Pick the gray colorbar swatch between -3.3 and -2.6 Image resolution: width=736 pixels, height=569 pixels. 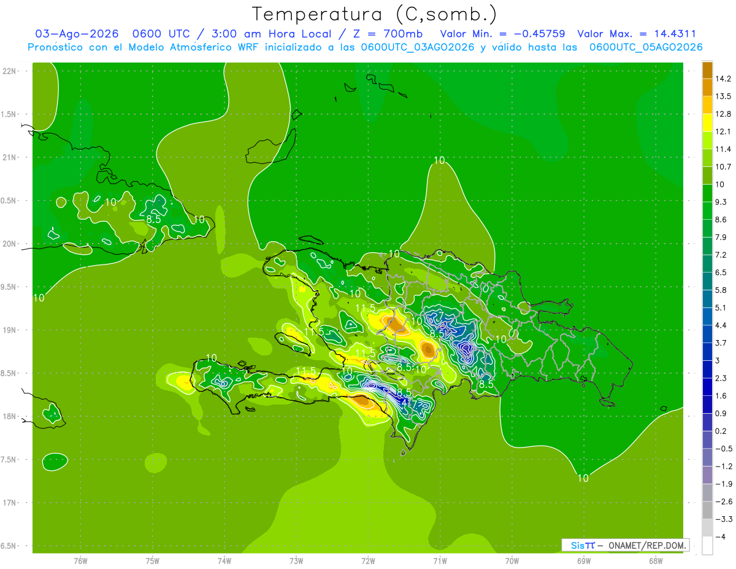pyautogui.click(x=707, y=510)
